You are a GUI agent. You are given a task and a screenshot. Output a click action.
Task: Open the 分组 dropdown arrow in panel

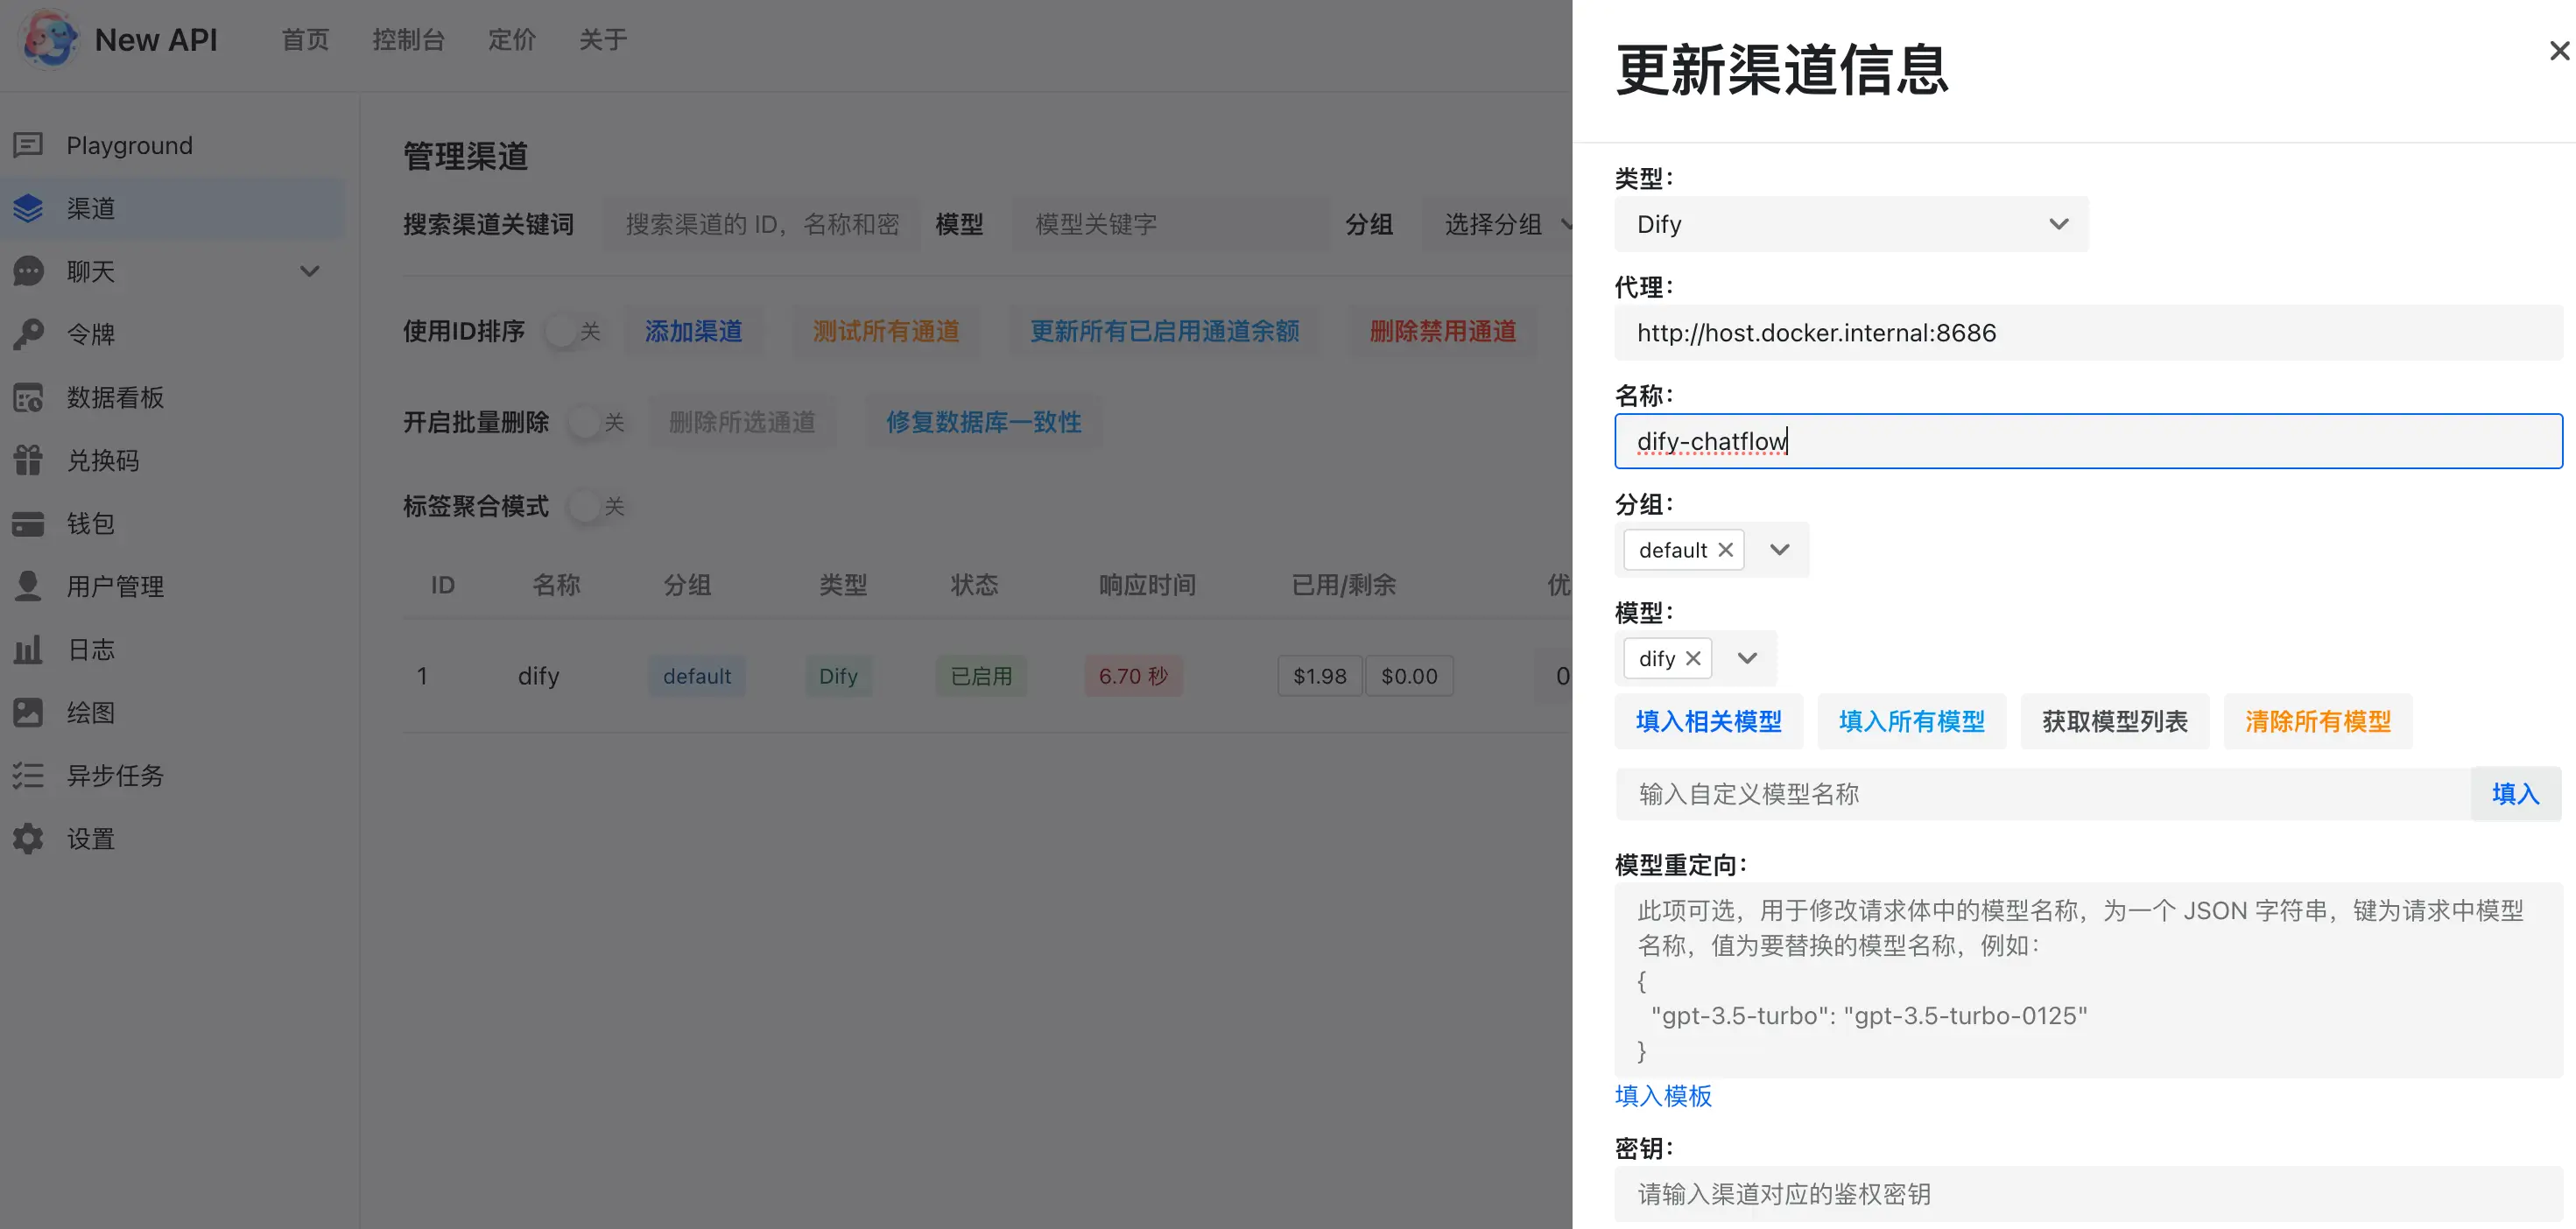[1779, 550]
